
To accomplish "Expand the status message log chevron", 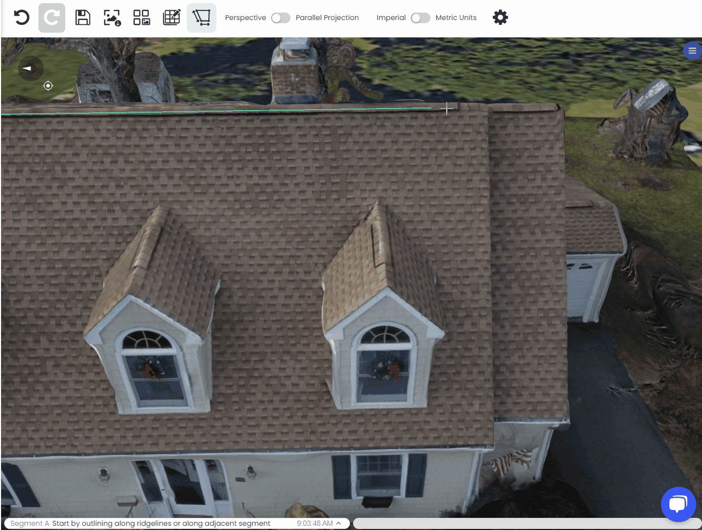I will [x=339, y=523].
